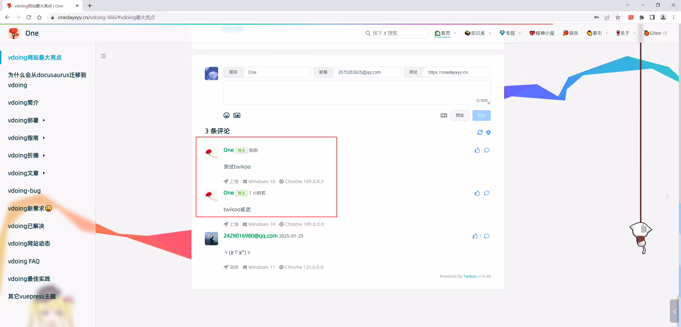
Task: Open the browser side panel icon
Action: pyautogui.click(x=652, y=17)
